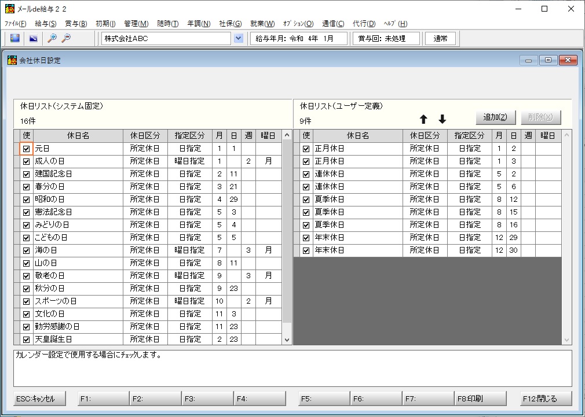
Task: Click the 削除(X) delete button
Action: [541, 117]
